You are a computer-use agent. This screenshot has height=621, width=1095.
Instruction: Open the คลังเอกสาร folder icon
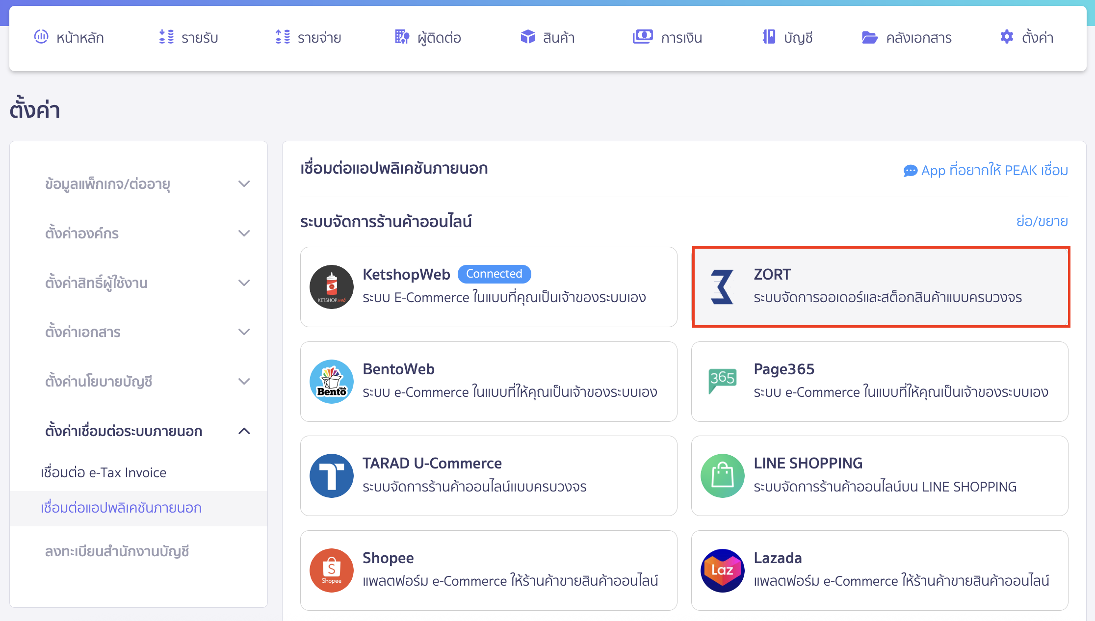[869, 36]
